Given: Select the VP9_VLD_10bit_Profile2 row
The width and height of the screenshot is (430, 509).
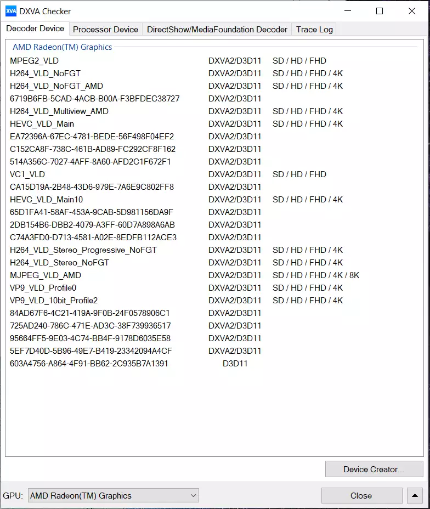Looking at the screenshot, I should coord(214,301).
